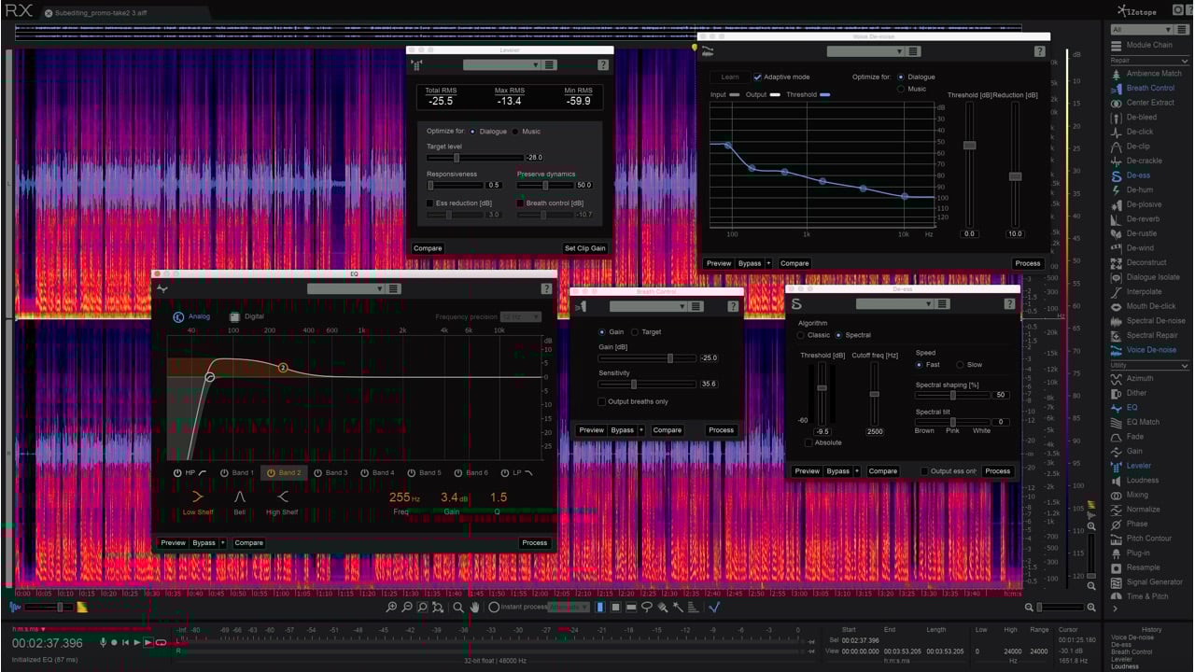Open the Loudness utility module
This screenshot has width=1195, height=672.
(1142, 480)
